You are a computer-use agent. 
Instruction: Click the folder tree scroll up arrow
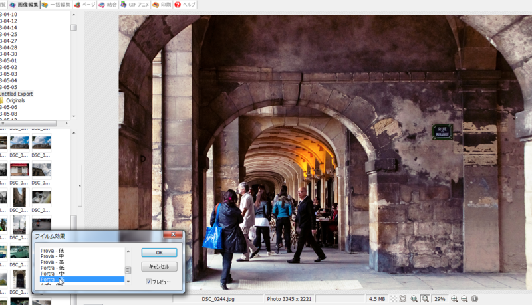coord(74,15)
